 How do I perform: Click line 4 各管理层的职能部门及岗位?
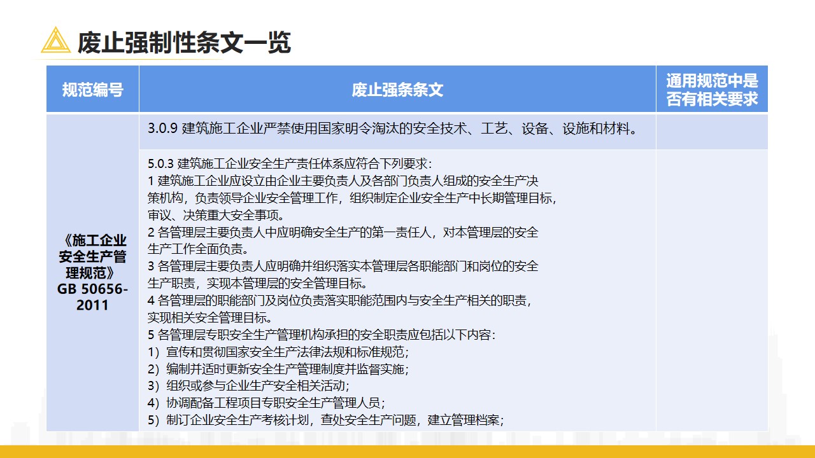339,300
